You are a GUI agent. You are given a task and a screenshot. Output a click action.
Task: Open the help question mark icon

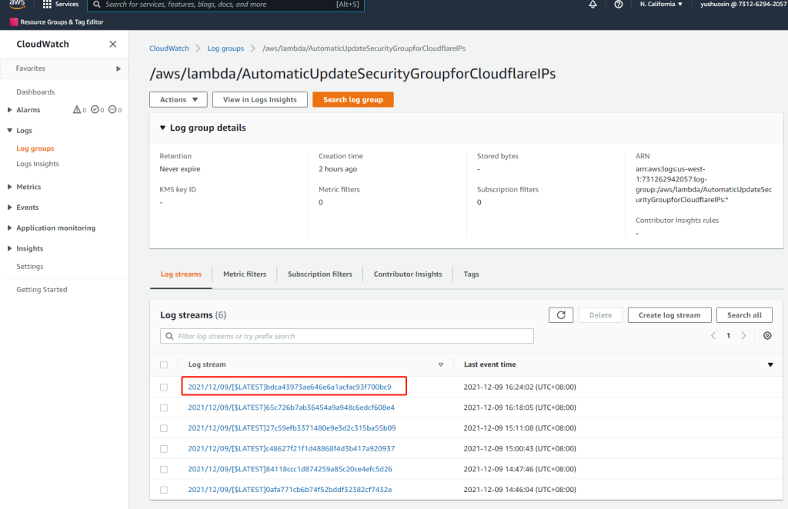619,5
